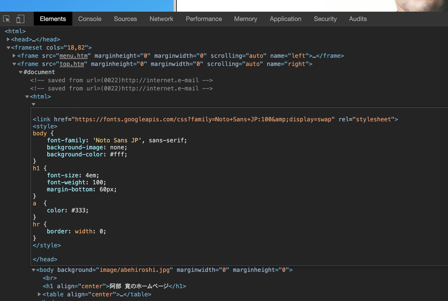Viewport: 448px width, 301px height.
Task: Activate the inspect element picker icon
Action: click(x=6, y=19)
